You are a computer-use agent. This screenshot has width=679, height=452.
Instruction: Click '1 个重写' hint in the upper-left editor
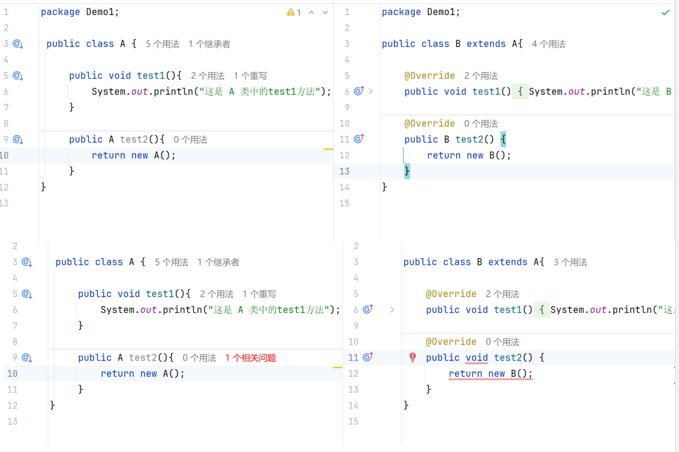[250, 76]
